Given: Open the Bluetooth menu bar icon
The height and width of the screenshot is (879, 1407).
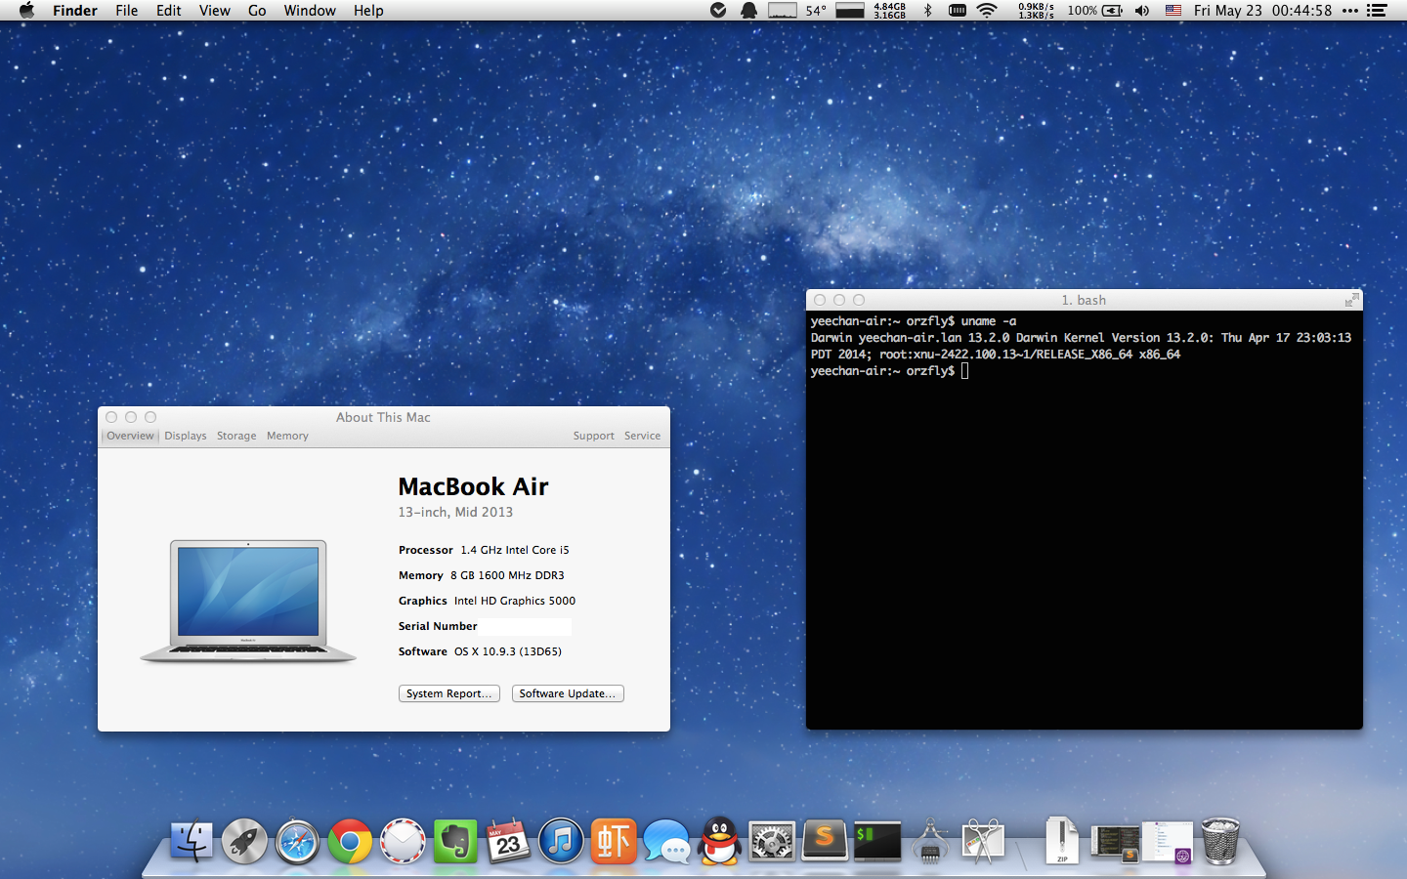Looking at the screenshot, I should click(x=927, y=11).
